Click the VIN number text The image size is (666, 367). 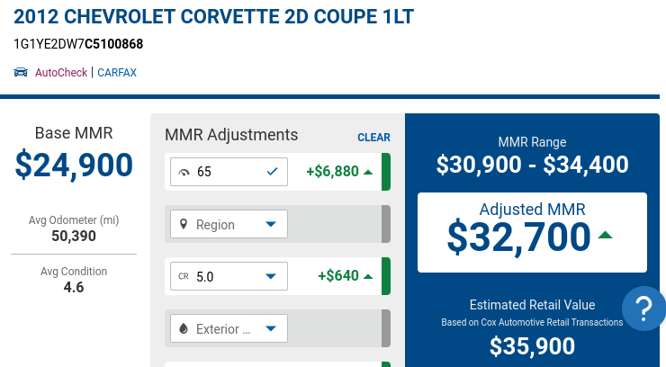click(78, 44)
